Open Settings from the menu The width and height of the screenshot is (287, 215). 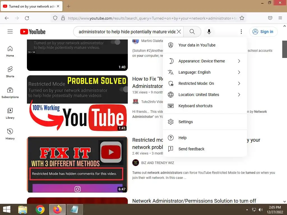pyautogui.click(x=205, y=122)
